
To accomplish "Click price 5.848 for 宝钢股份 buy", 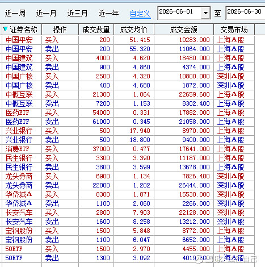I will 141,231.
